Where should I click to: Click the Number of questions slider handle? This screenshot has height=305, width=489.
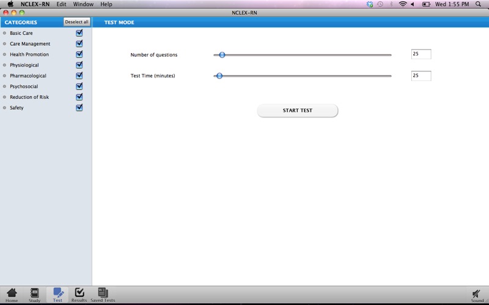tap(222, 55)
